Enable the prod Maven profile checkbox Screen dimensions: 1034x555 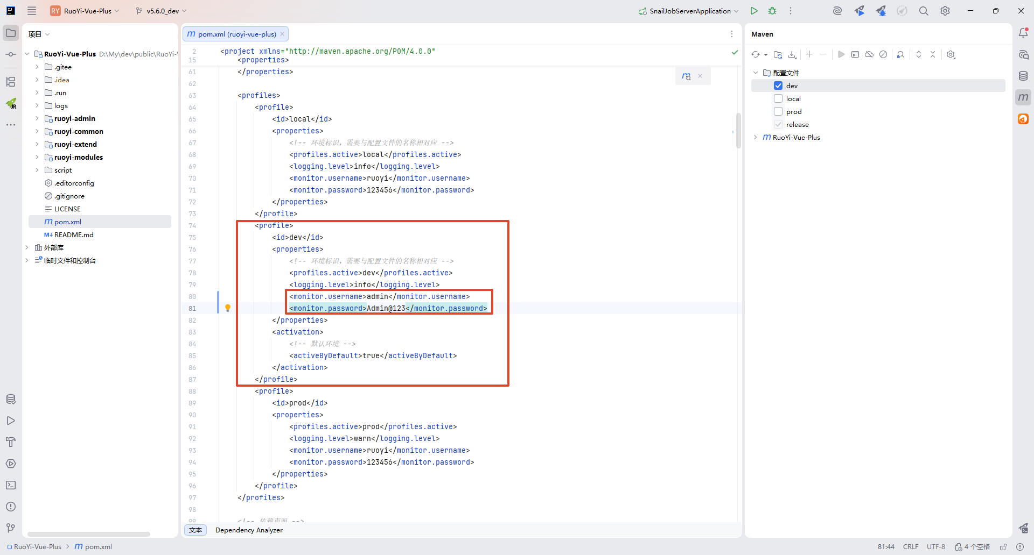click(778, 111)
